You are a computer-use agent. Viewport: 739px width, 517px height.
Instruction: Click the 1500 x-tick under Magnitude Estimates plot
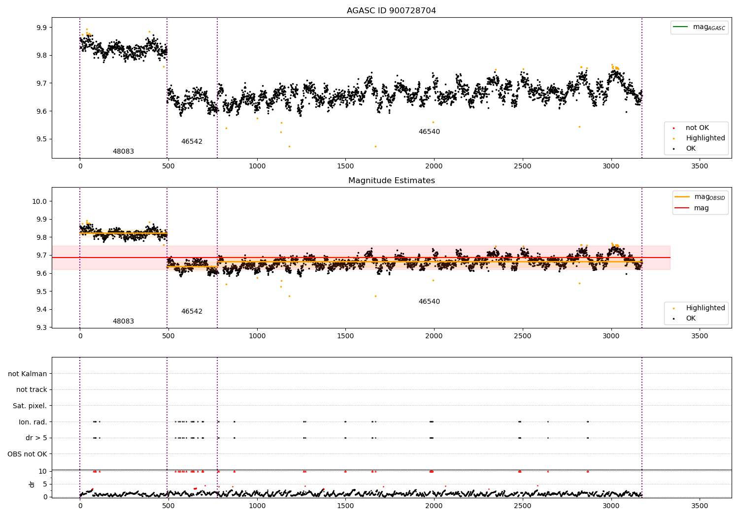(x=345, y=336)
